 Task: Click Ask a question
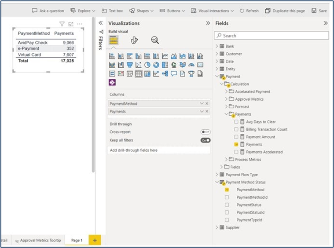click(x=48, y=11)
